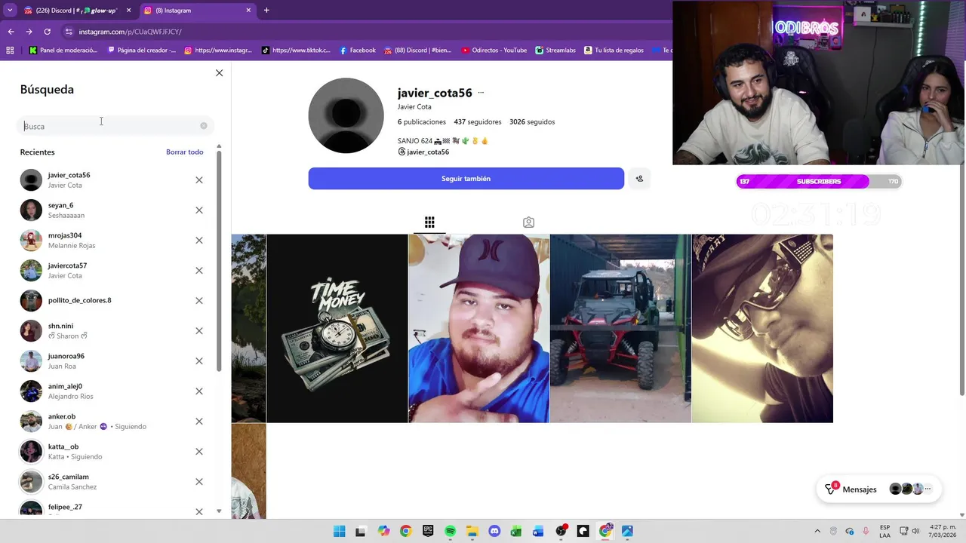Screen dimensions: 966x543
Task: Remove anker.ob from recent searches
Action: click(x=199, y=422)
